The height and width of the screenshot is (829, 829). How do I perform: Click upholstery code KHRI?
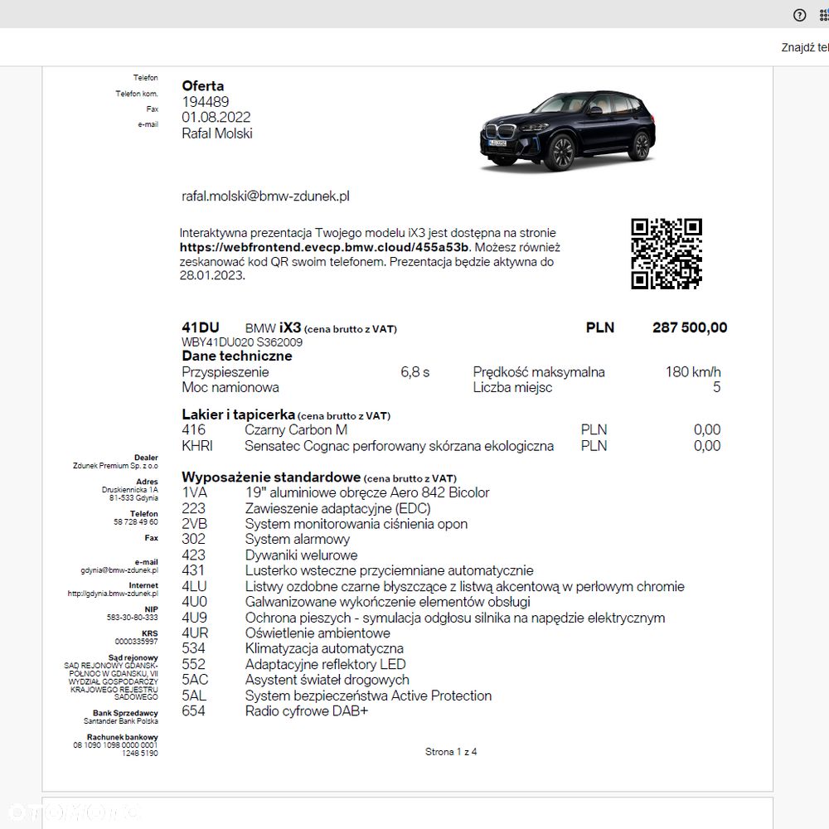[197, 446]
